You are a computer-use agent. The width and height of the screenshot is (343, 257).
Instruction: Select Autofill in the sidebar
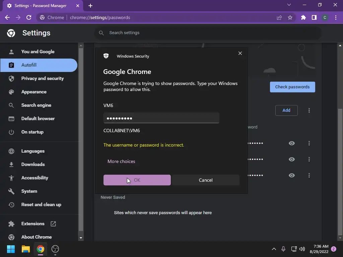click(39, 65)
